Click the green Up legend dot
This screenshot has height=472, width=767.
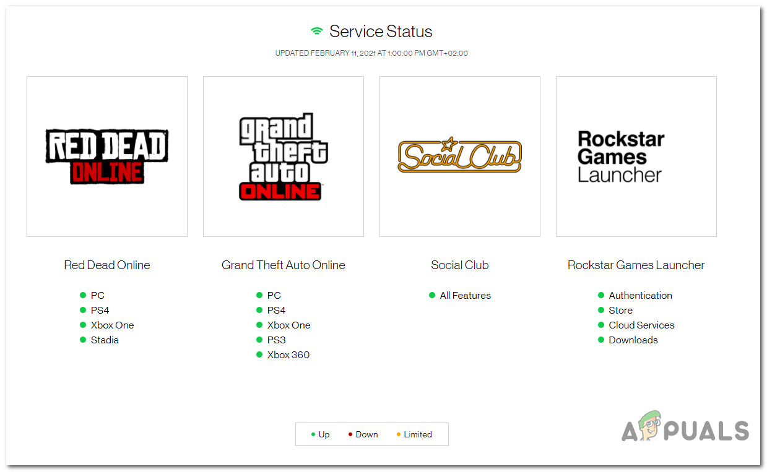tap(313, 435)
